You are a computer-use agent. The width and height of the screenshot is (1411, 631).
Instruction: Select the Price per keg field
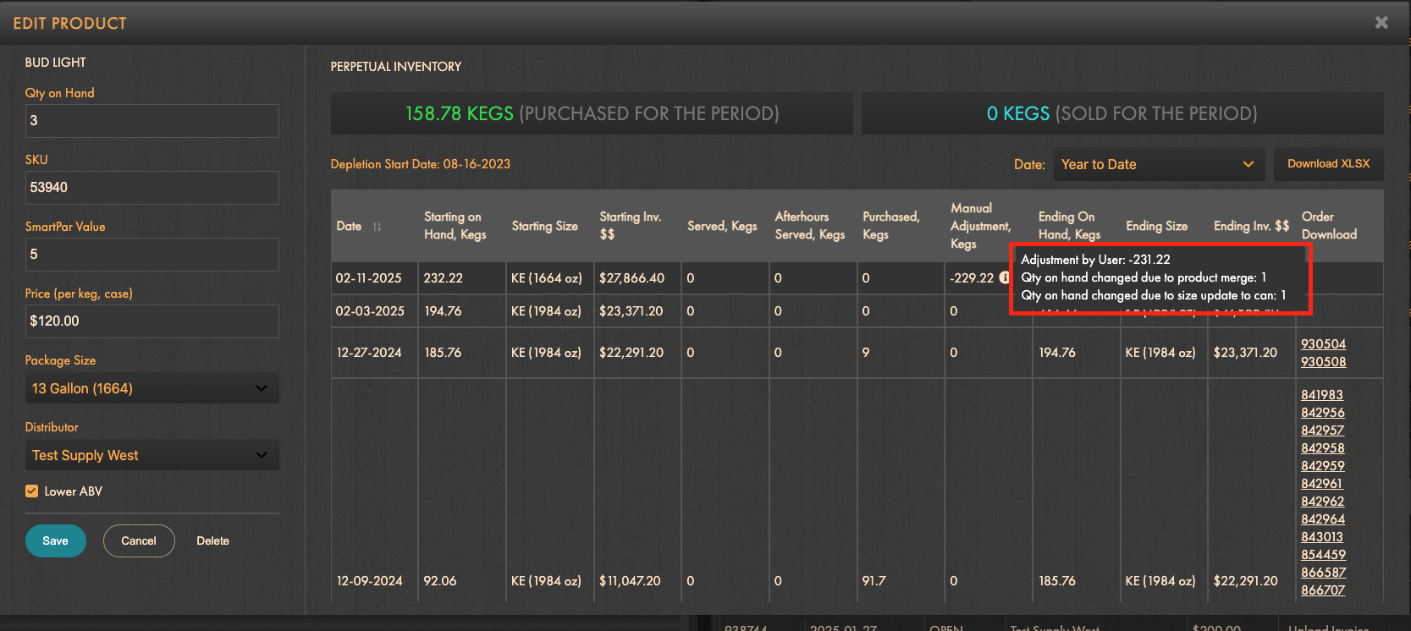[152, 321]
